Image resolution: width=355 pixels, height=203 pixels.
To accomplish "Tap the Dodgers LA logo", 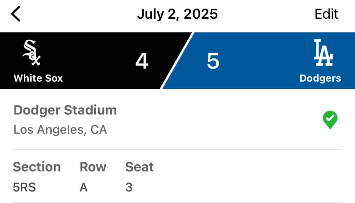I will coord(323,53).
